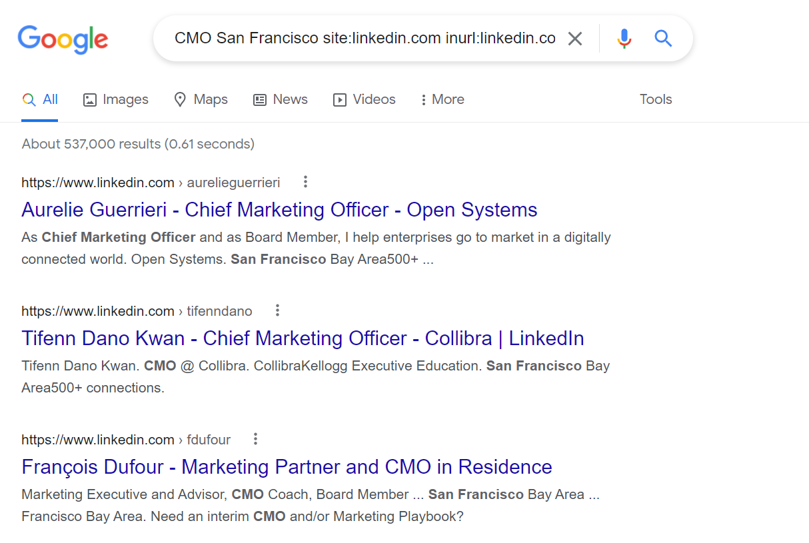Viewport: 809px width, 543px height.
Task: Click inside the search query box
Action: (x=365, y=39)
